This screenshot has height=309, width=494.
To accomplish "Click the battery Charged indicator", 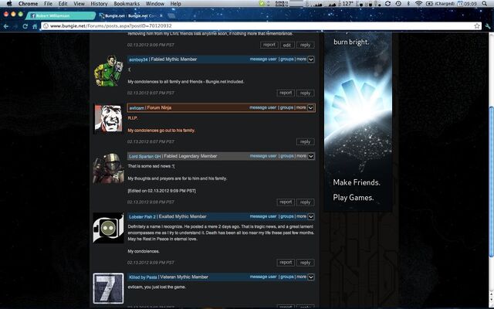I will point(440,3).
